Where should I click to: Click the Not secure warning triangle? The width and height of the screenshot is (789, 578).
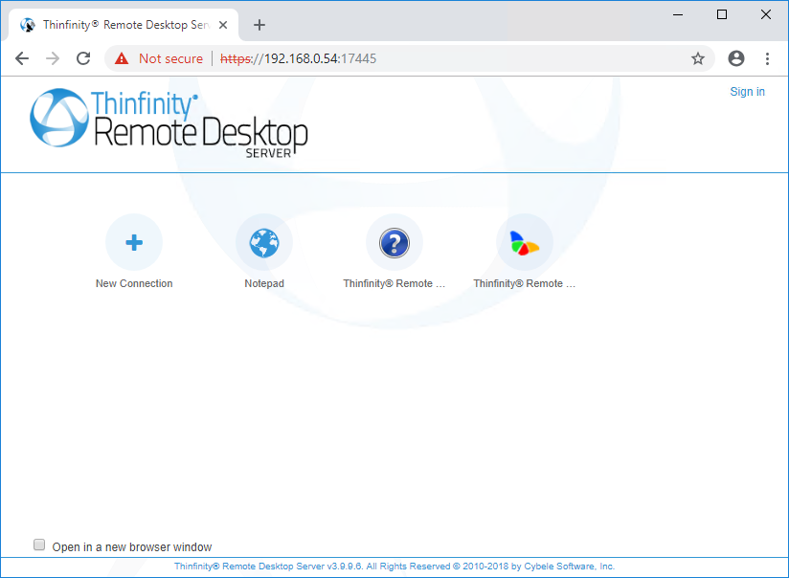[122, 58]
